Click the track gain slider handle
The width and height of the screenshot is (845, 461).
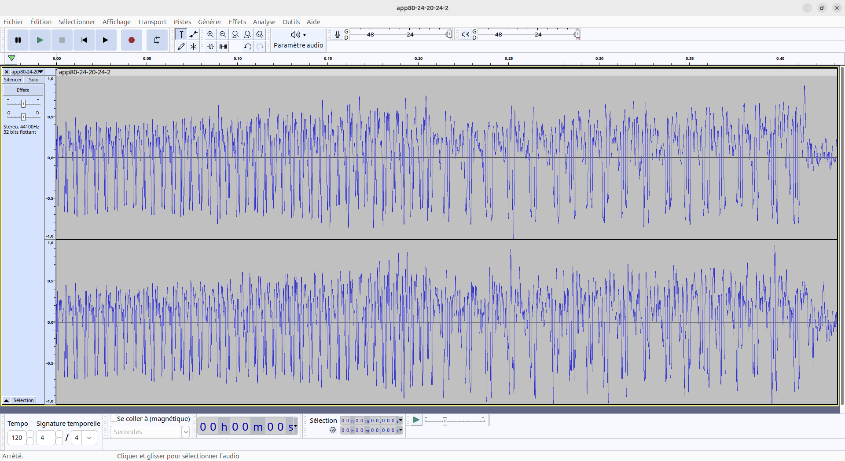23,103
